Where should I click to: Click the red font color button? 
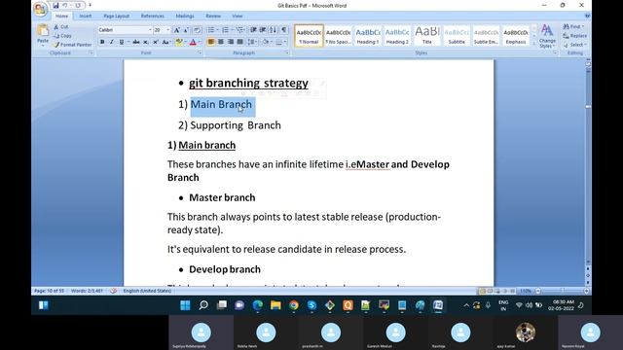pos(193,42)
